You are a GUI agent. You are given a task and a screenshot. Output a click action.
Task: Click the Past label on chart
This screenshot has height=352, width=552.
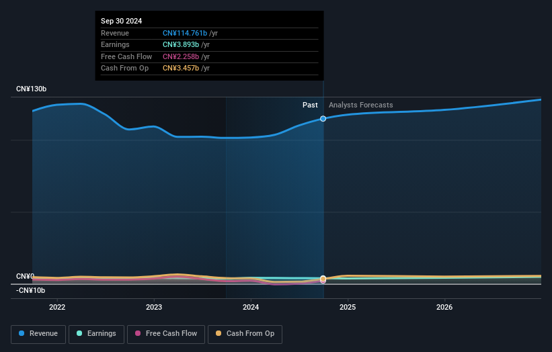coord(310,105)
